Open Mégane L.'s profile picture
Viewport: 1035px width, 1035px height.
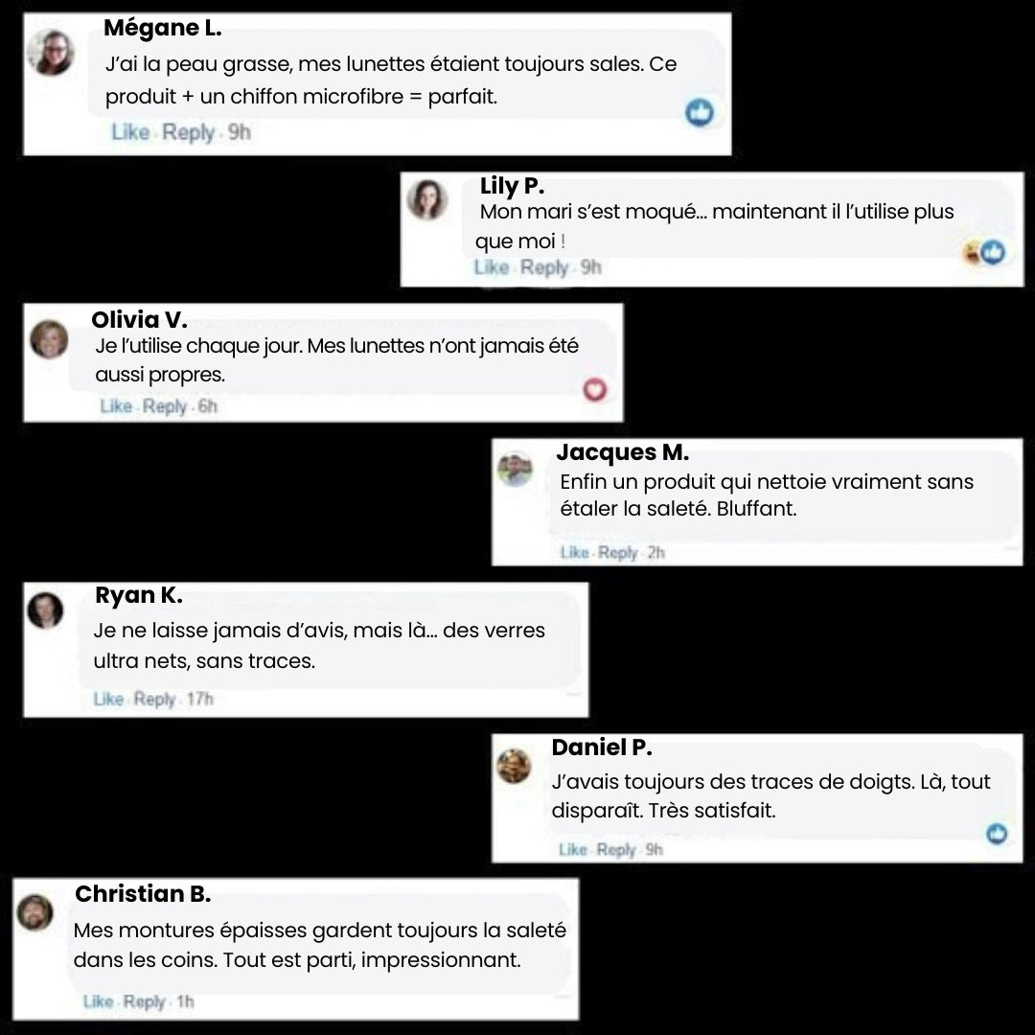click(51, 53)
